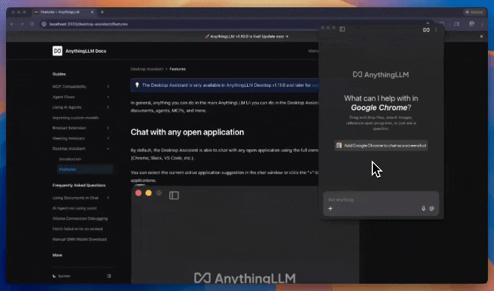Toggle the assistant panel sidebar icon
The image size is (494, 291).
(x=342, y=29)
